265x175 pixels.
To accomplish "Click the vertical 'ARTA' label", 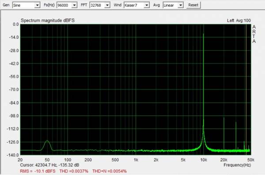I will click(254, 34).
